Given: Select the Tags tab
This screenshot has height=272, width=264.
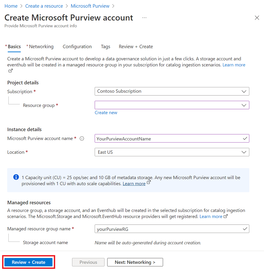Looking at the screenshot, I should pyautogui.click(x=105, y=46).
